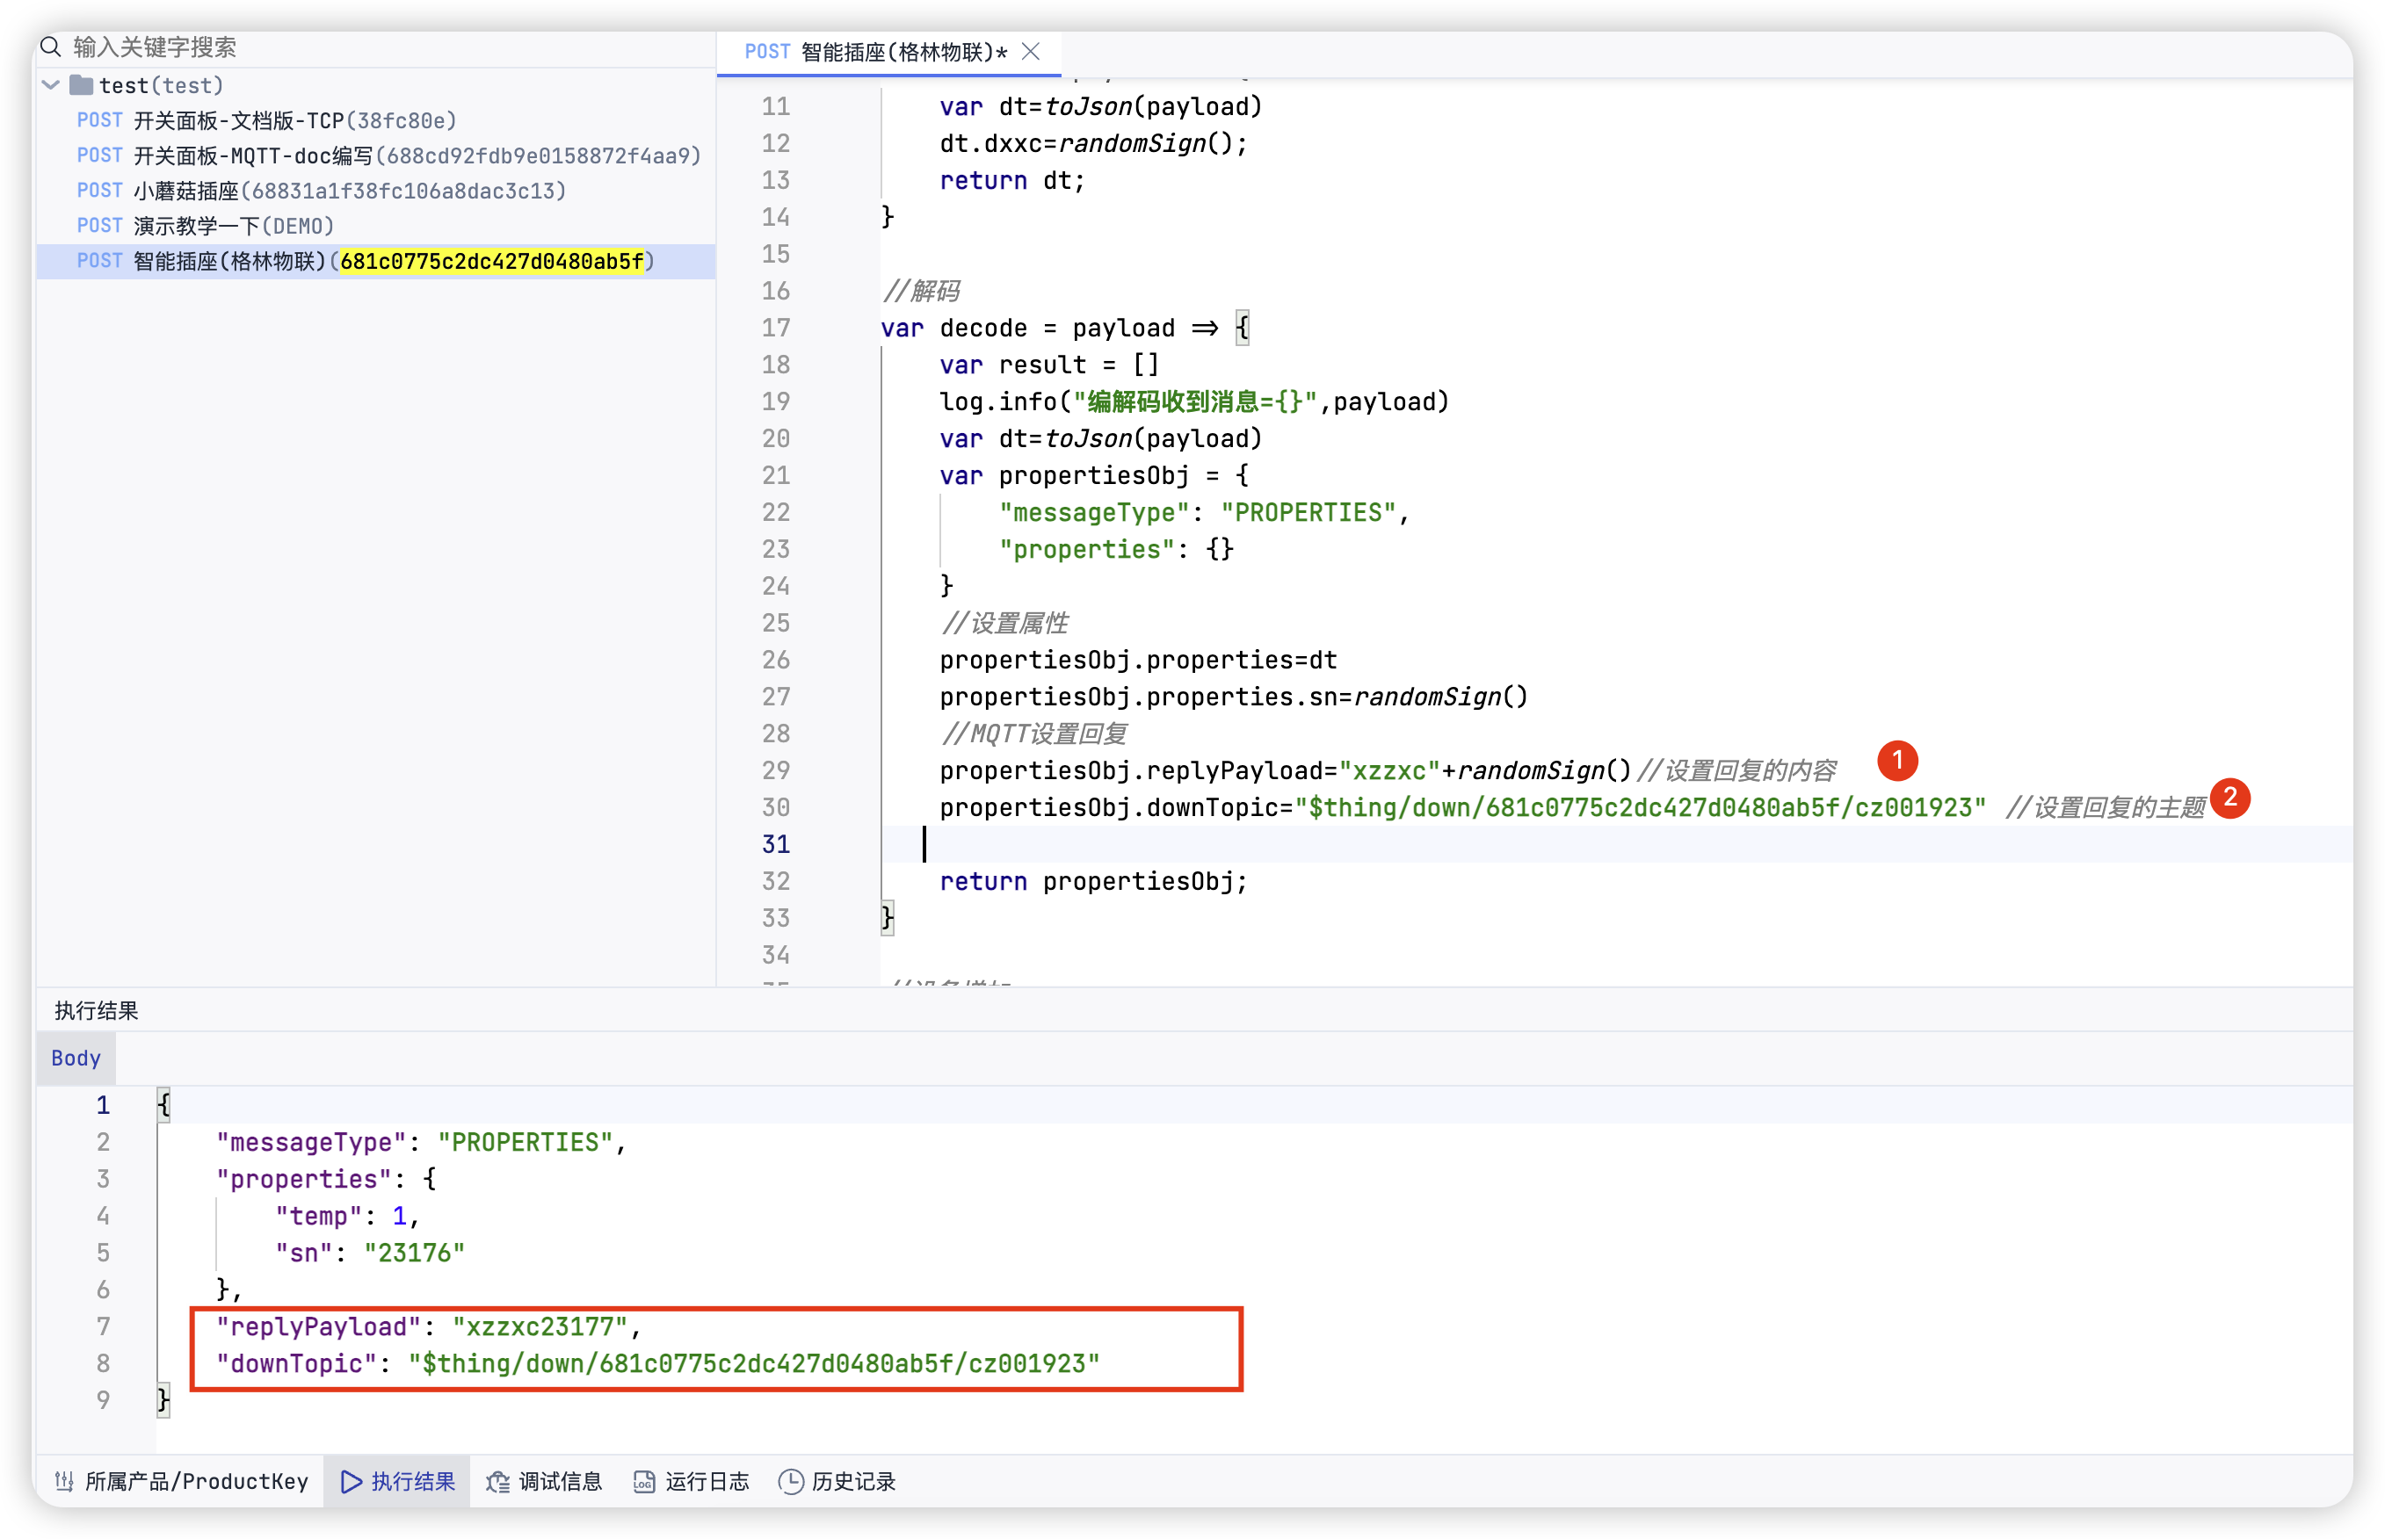Image resolution: width=2385 pixels, height=1539 pixels.
Task: Collapse the test(test) folder tree
Action: pos(52,85)
